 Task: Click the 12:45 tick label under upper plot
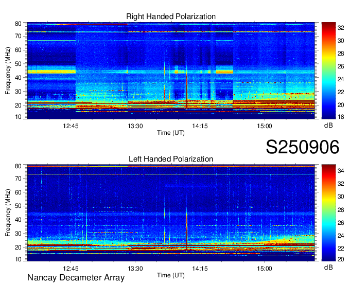click(x=71, y=126)
